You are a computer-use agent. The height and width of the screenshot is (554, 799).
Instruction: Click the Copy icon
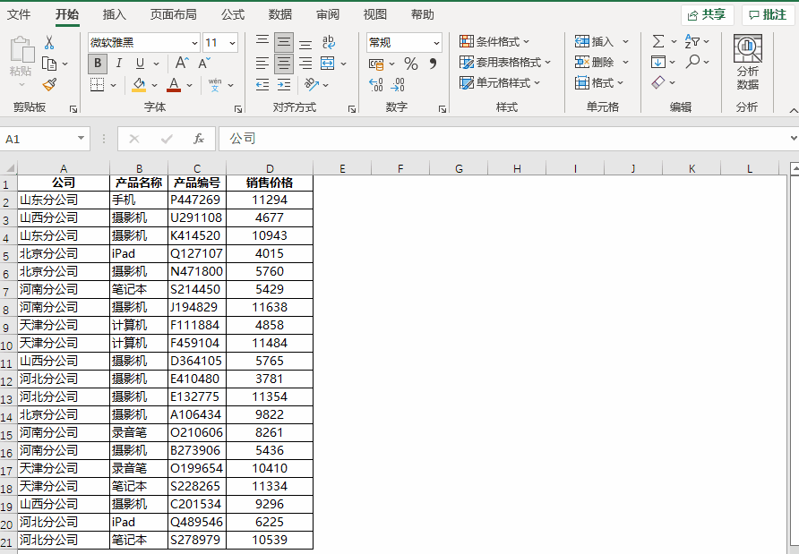(x=49, y=64)
